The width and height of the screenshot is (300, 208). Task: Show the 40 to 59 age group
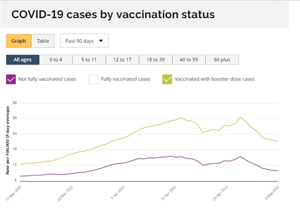click(x=189, y=60)
